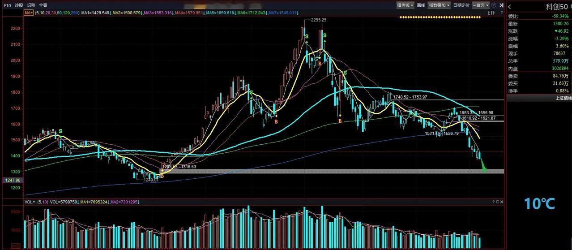Image resolution: width=572 pixels, height=250 pixels.
Task: Click the 振幅 value 3.60%
Action: [x=562, y=46]
